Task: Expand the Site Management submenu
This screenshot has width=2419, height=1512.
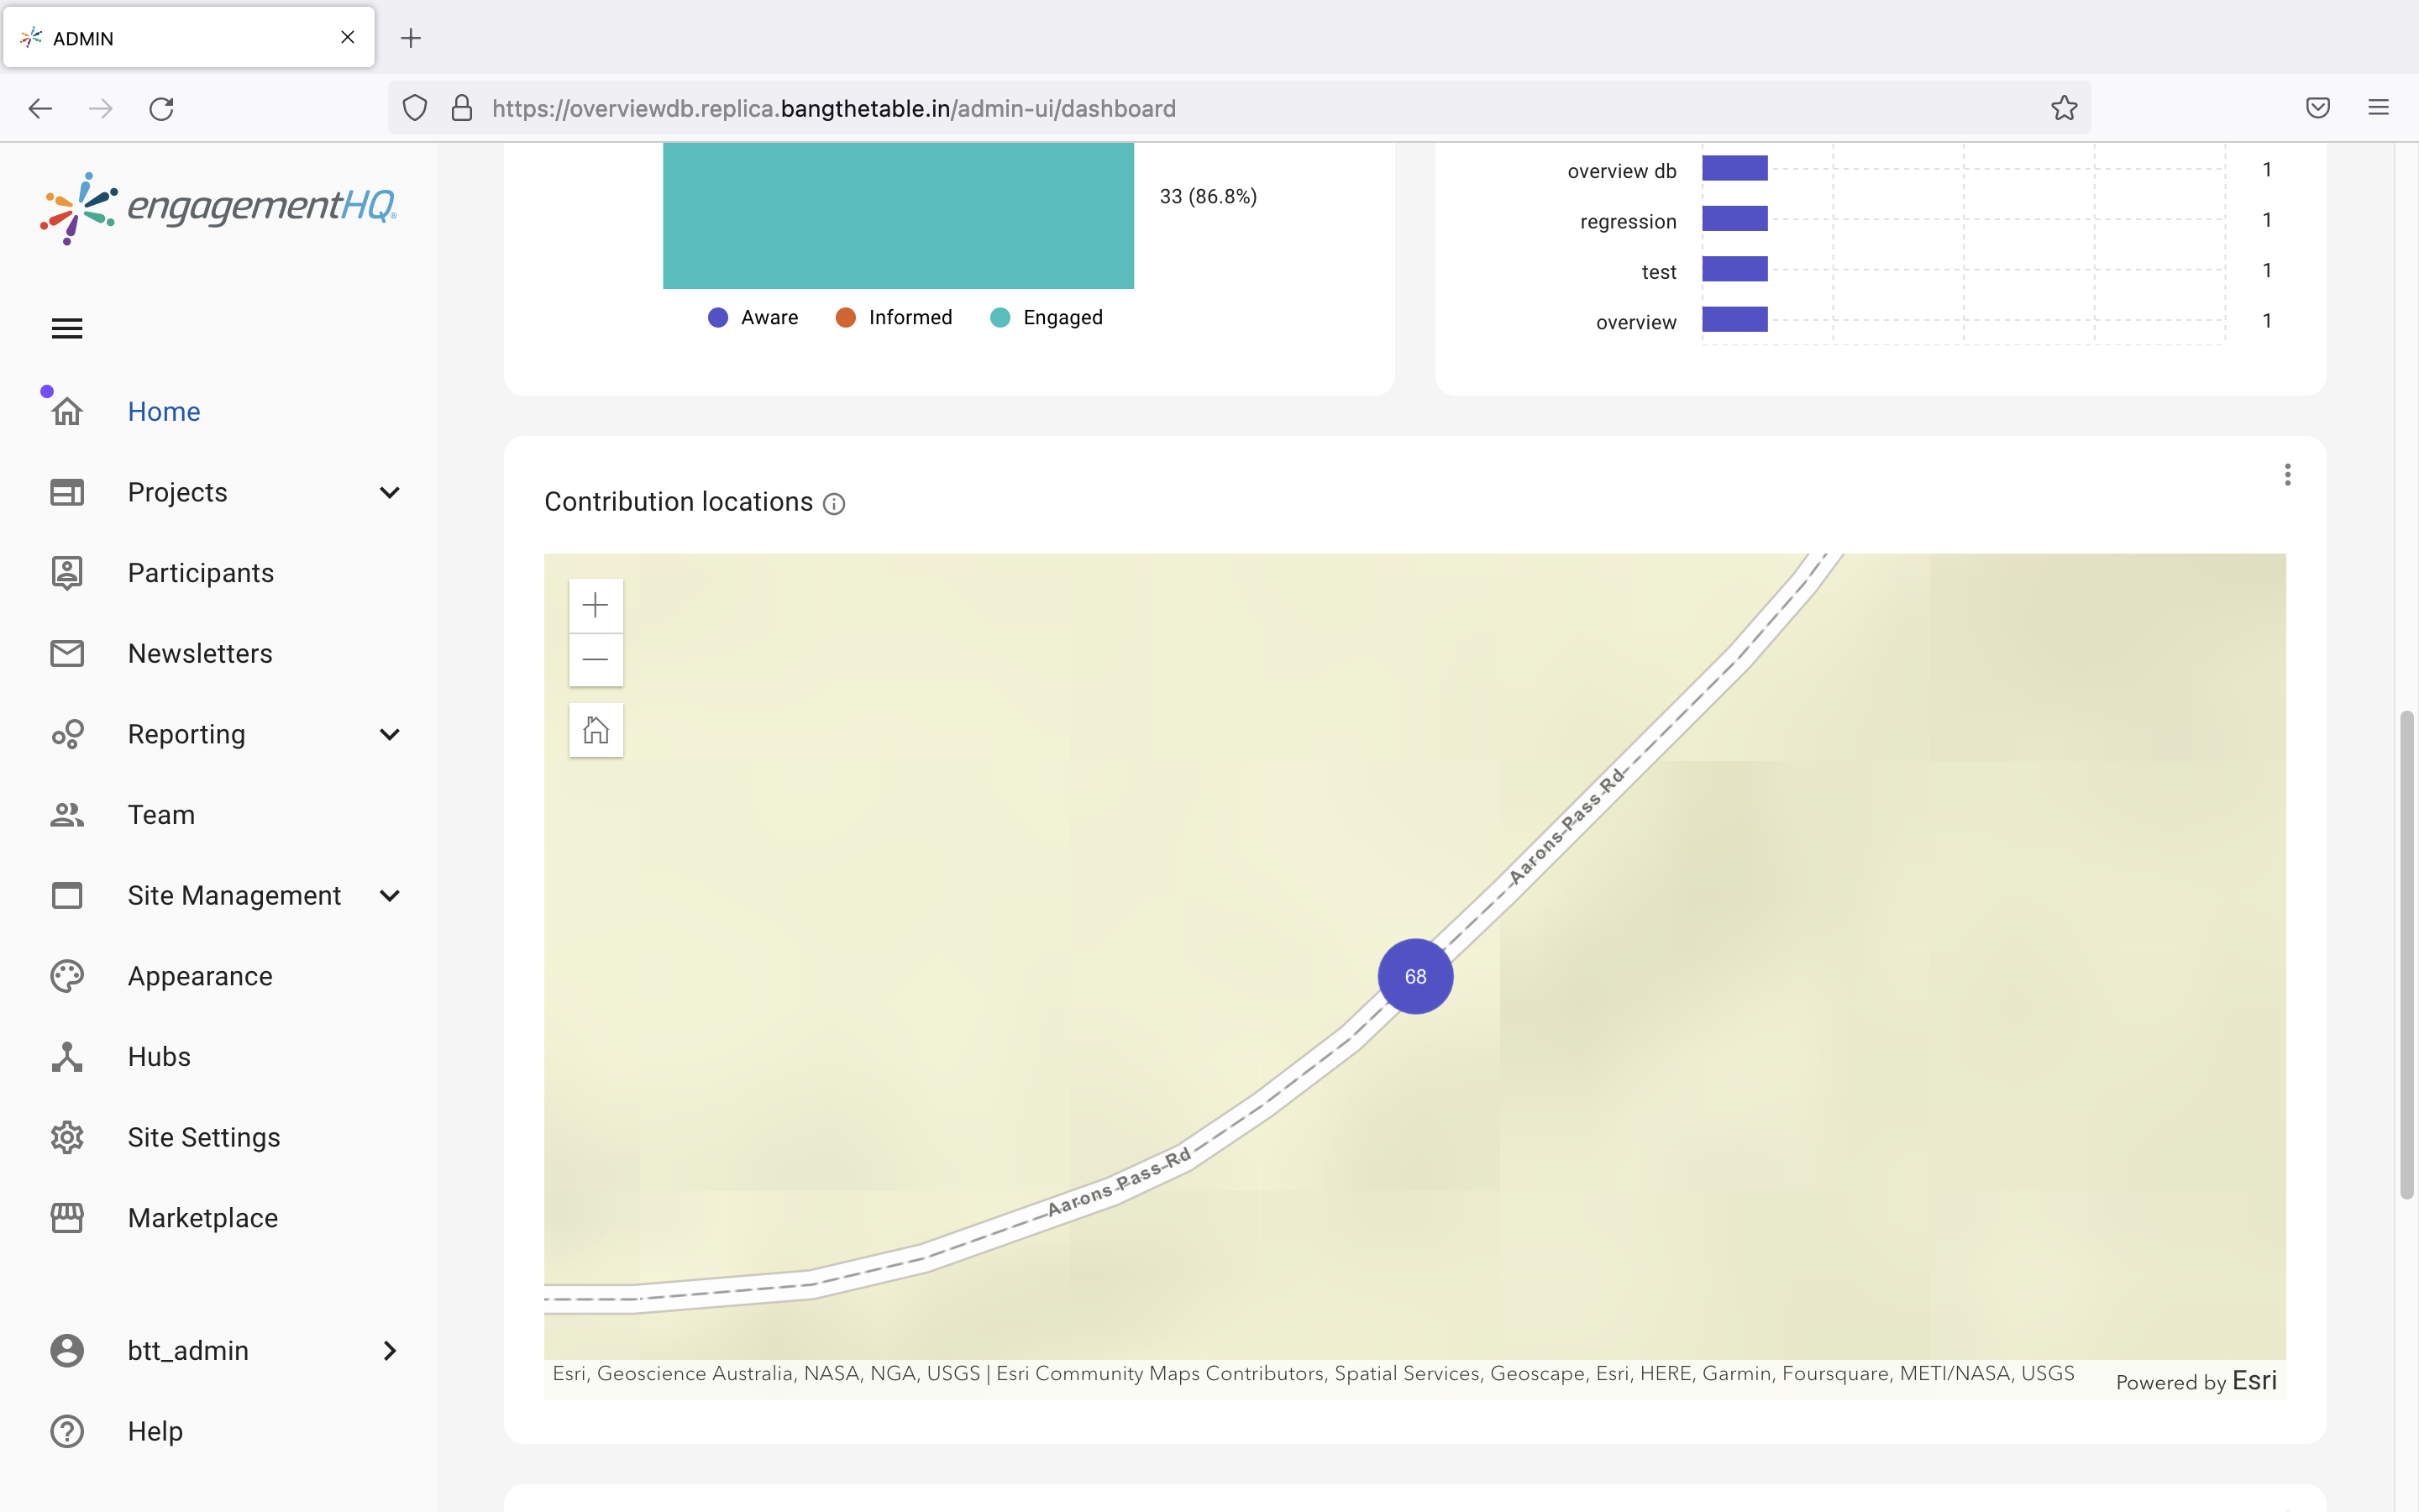Action: [390, 895]
